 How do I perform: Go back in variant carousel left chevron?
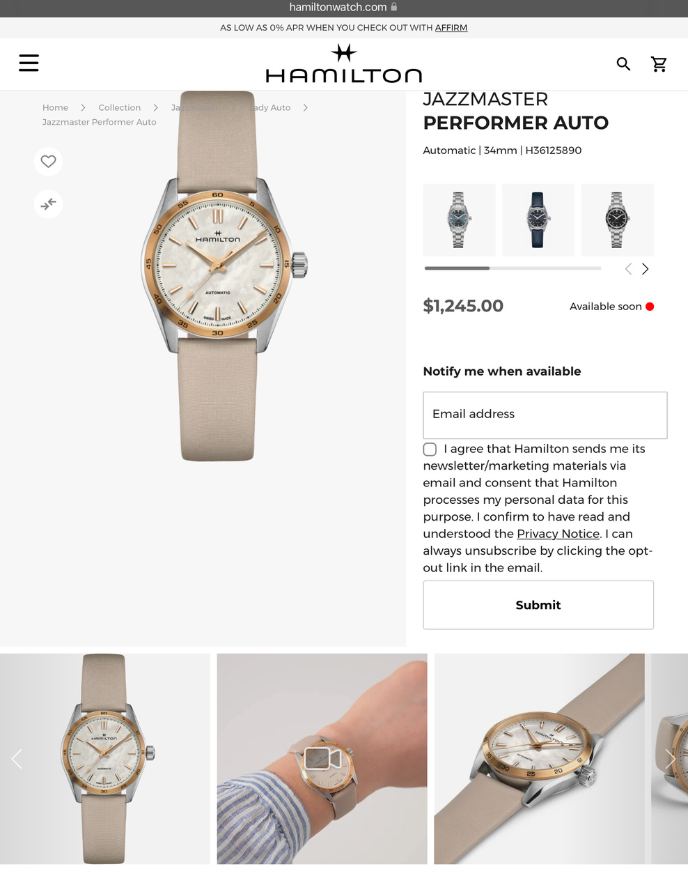tap(628, 269)
